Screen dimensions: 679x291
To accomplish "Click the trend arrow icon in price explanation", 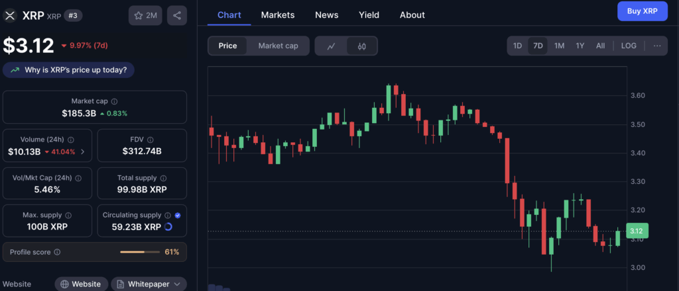I will [x=15, y=70].
